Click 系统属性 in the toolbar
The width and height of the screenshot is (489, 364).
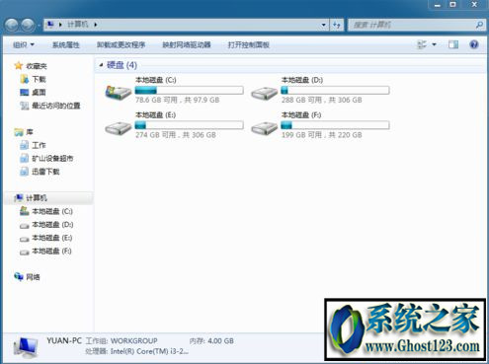coord(66,44)
